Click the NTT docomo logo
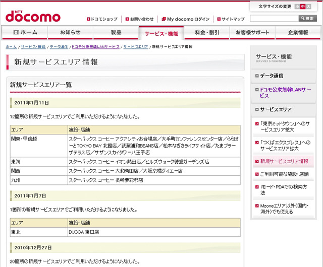Image resolution: width=323 pixels, height=267 pixels. [x=33, y=16]
